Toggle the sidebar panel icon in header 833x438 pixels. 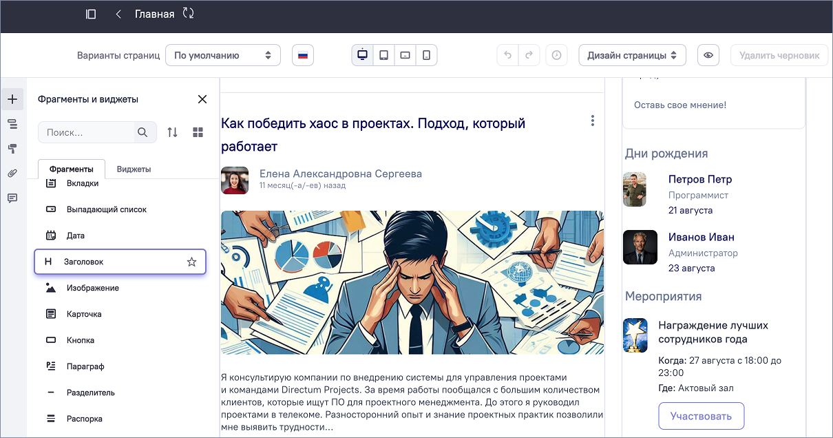click(91, 14)
